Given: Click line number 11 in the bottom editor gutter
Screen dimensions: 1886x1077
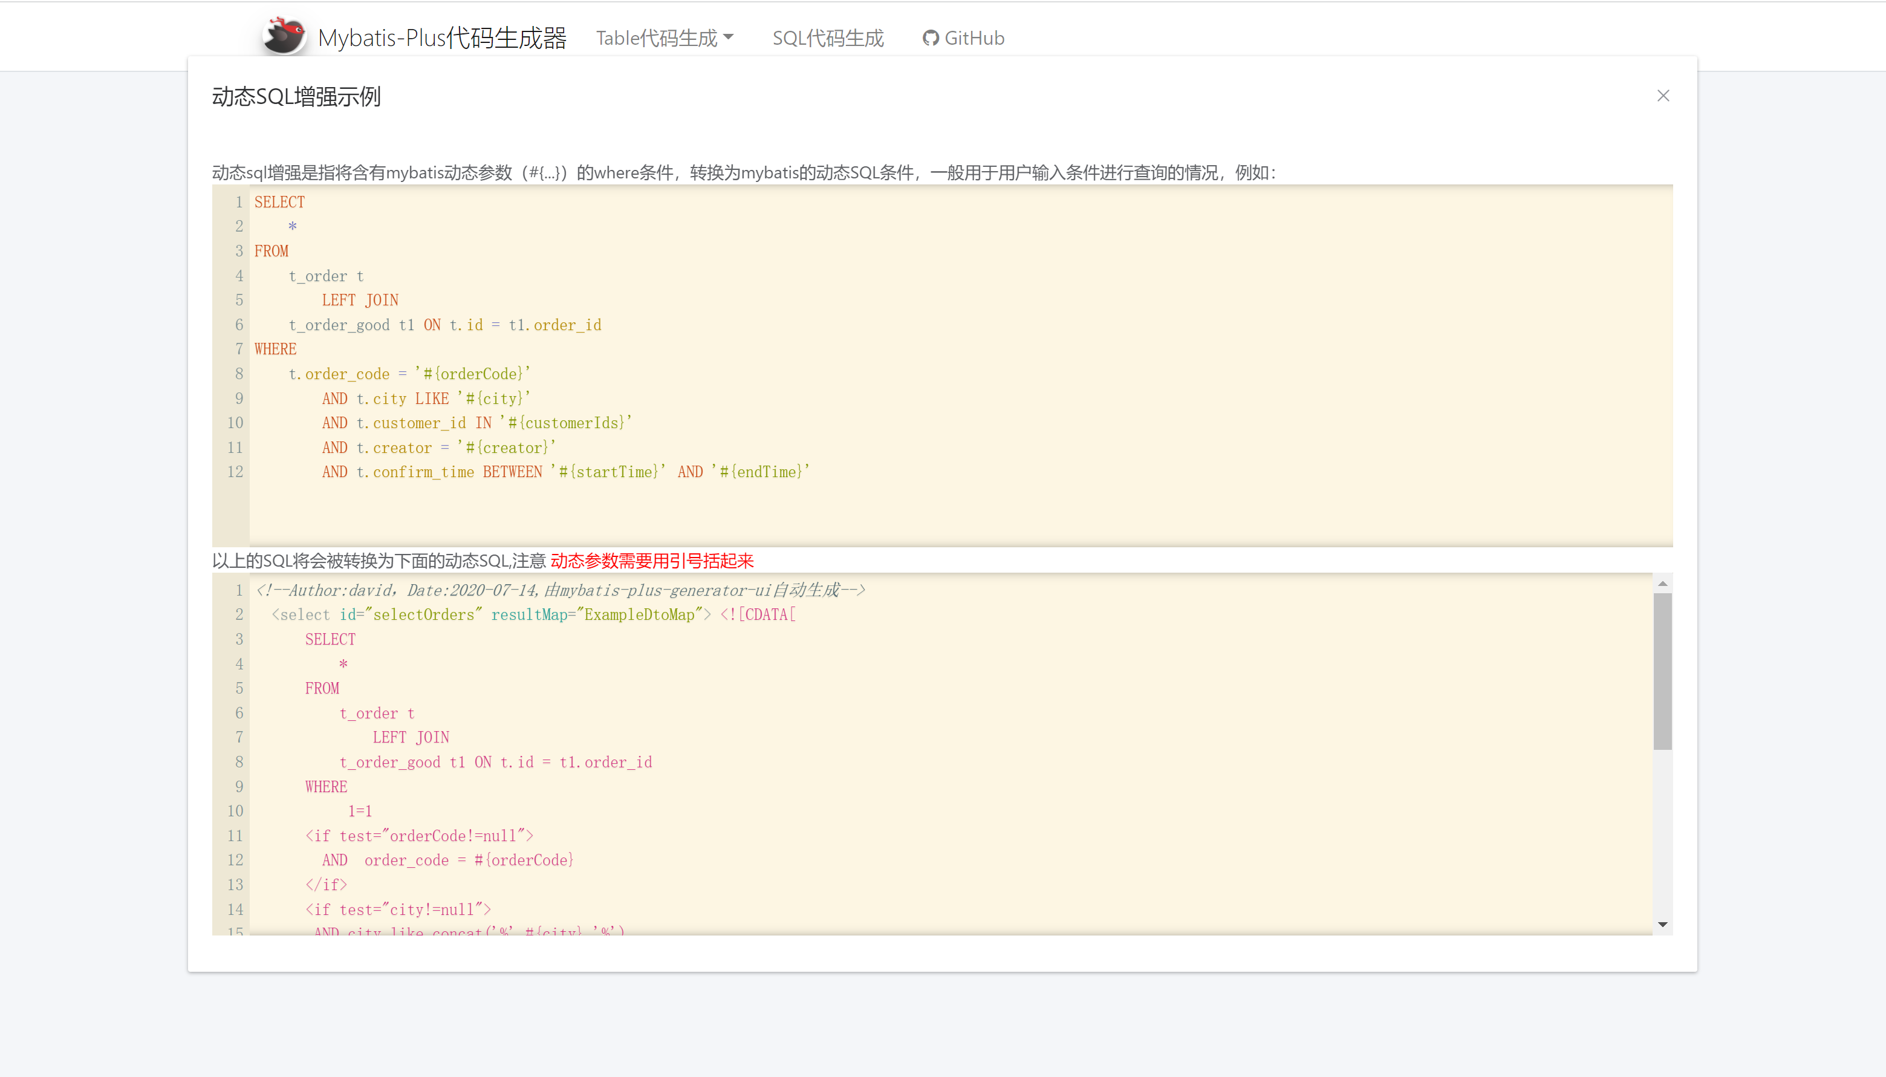Looking at the screenshot, I should (235, 836).
